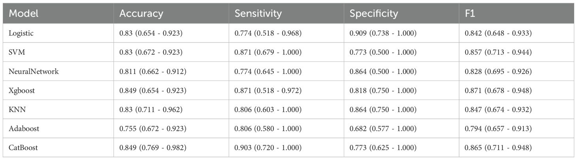577x160 pixels.
Task: Click the F1 column header
Action: click(470, 13)
